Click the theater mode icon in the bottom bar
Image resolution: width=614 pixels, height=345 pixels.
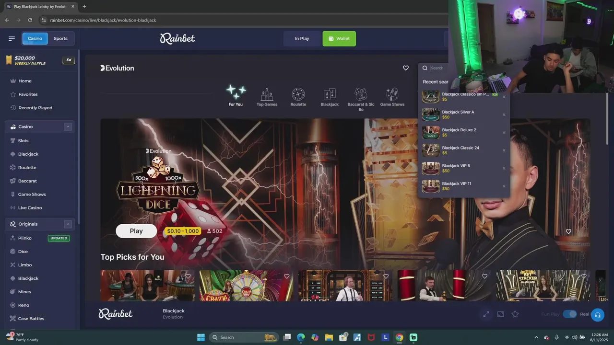(500, 314)
